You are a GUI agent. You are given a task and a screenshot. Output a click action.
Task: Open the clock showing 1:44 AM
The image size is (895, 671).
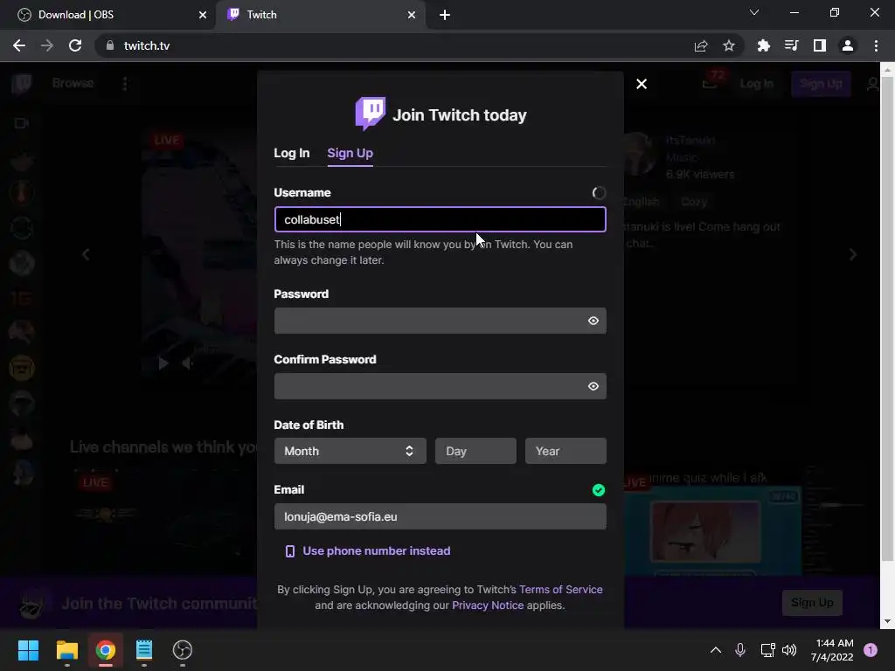tap(832, 650)
